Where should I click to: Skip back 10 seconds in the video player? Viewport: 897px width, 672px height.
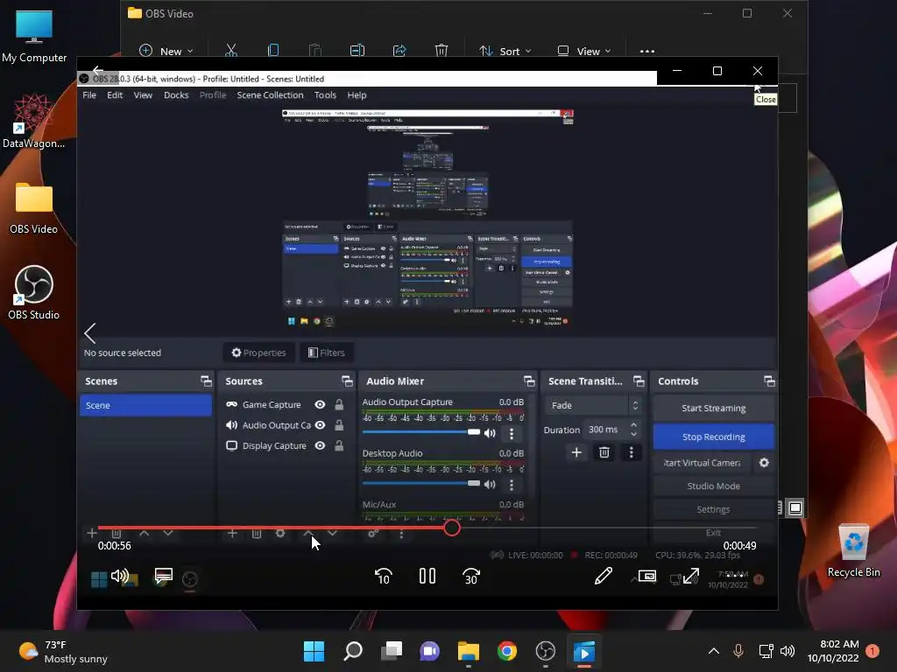click(384, 576)
